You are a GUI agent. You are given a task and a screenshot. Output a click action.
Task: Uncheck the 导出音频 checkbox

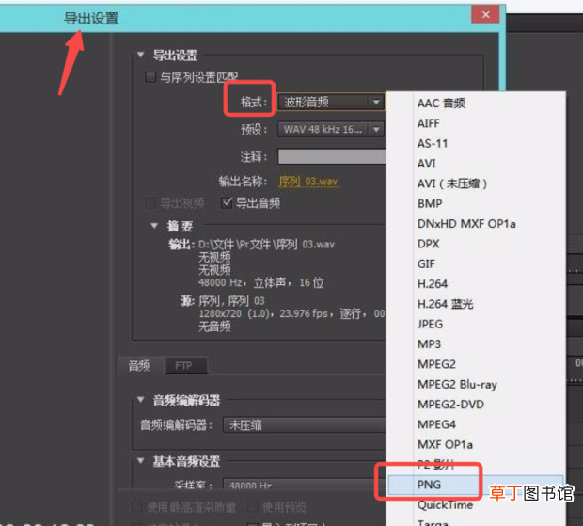(x=227, y=202)
